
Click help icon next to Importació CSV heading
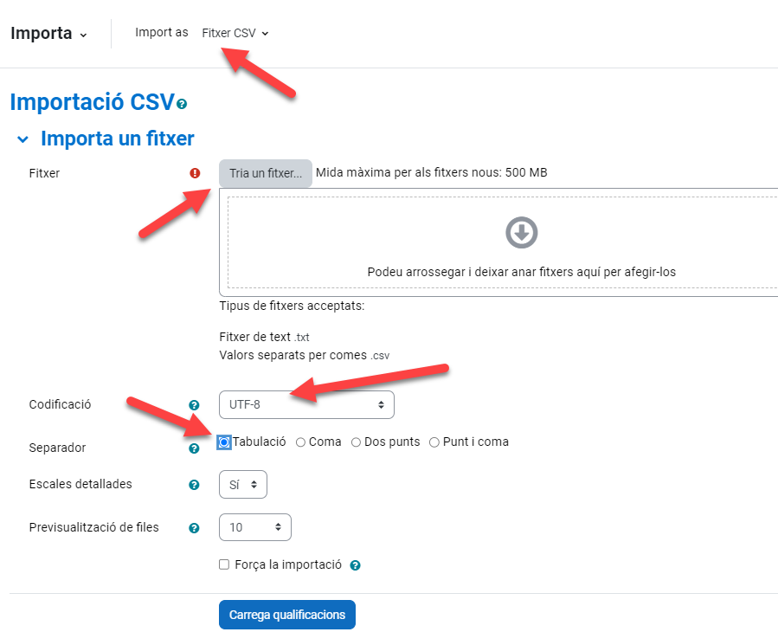[182, 105]
